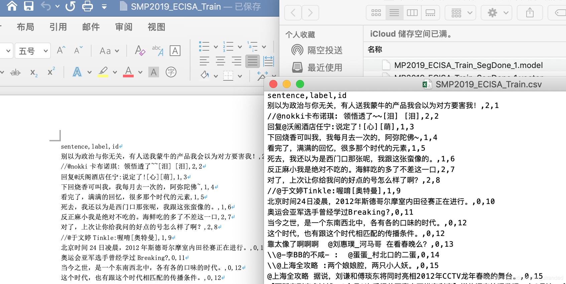The image size is (566, 284).
Task: Apply bulleted list formatting
Action: [204, 46]
